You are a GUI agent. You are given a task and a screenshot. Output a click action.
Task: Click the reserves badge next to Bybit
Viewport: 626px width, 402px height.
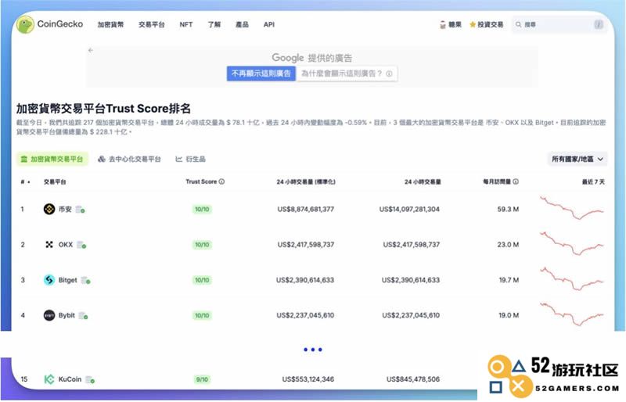coord(84,316)
